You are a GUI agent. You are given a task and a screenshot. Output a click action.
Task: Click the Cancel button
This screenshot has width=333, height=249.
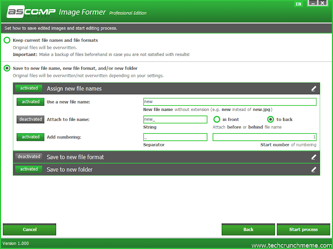click(x=29, y=229)
